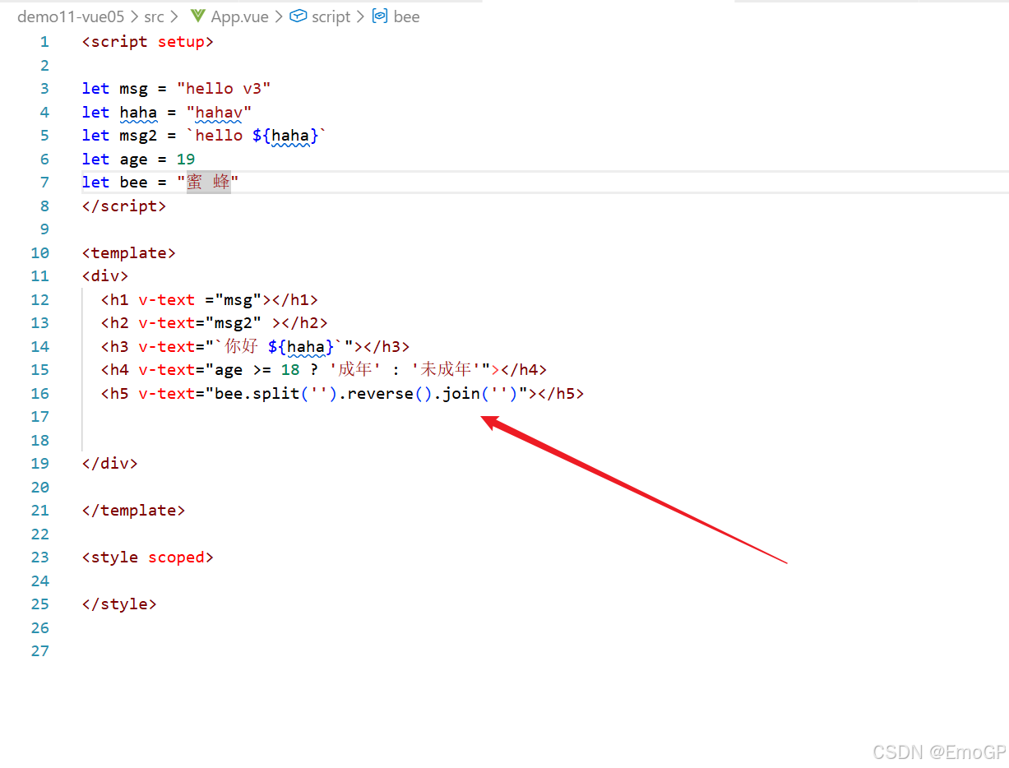
Task: Click the Vue logo icon in breadcrumb
Action: pyautogui.click(x=197, y=16)
